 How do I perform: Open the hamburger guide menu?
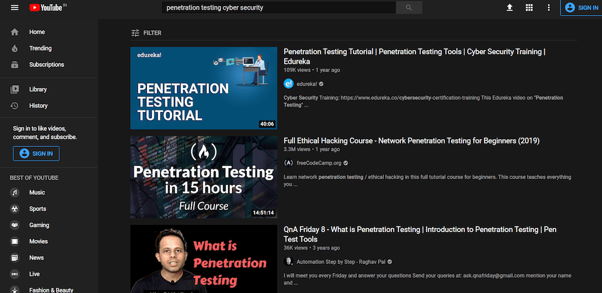point(14,8)
